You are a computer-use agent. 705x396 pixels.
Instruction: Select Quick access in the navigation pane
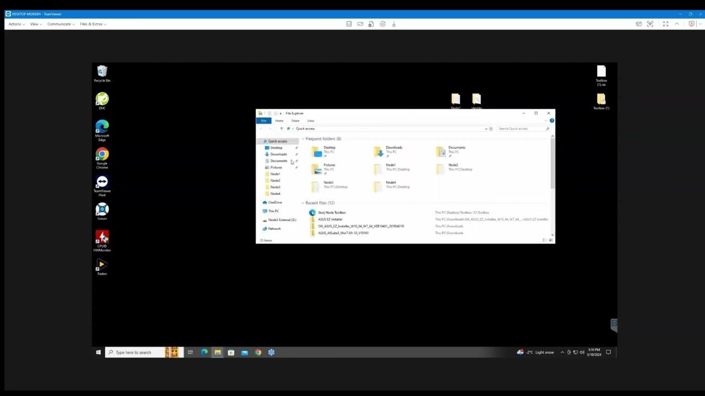coord(277,141)
